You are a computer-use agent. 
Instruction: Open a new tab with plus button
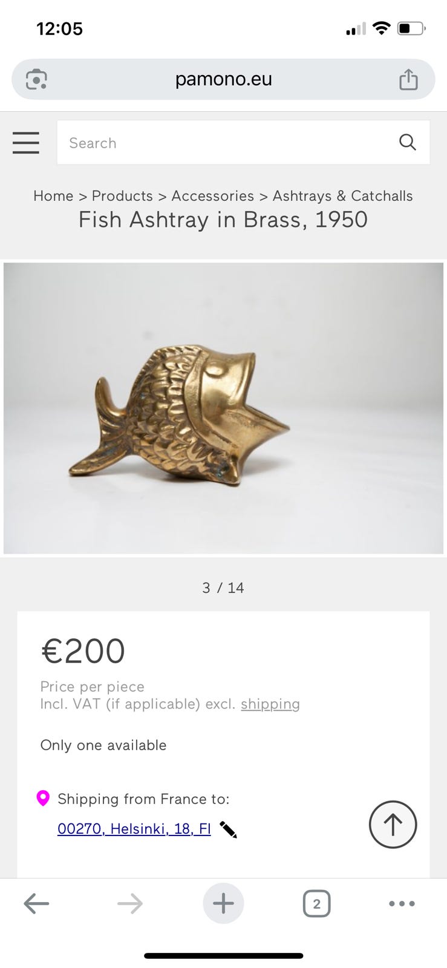(223, 903)
